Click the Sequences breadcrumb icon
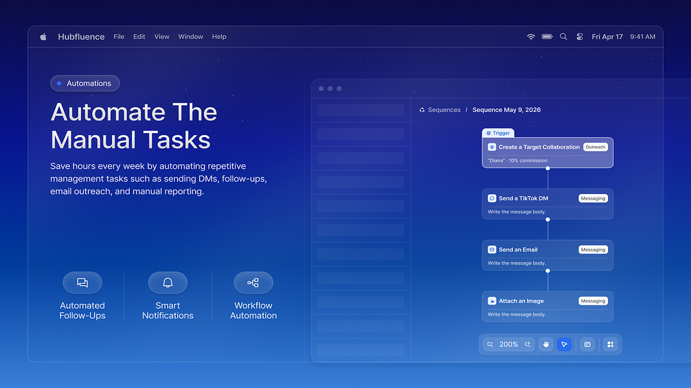This screenshot has width=691, height=388. (x=422, y=110)
